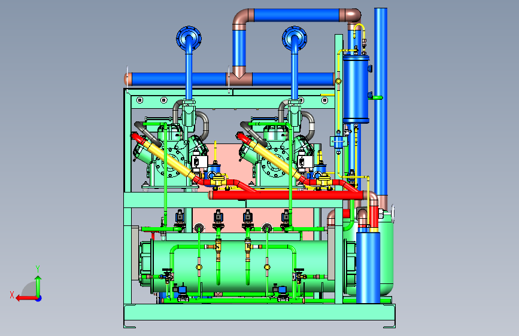Select the blue vertical receiver tank, upper right
519x336 pixels.
356,89
